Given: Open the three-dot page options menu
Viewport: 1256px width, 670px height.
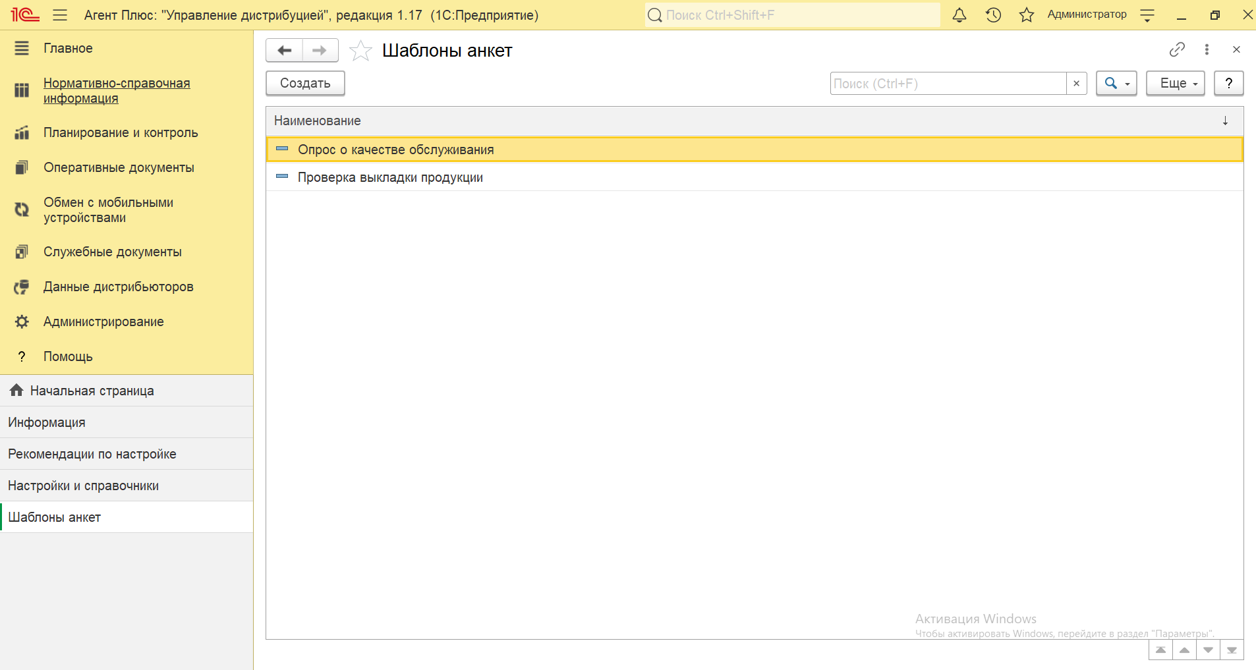Looking at the screenshot, I should point(1207,49).
